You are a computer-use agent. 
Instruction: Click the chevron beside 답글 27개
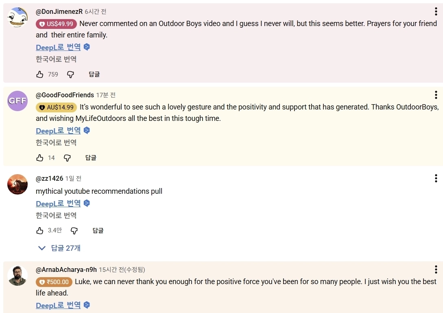point(41,248)
